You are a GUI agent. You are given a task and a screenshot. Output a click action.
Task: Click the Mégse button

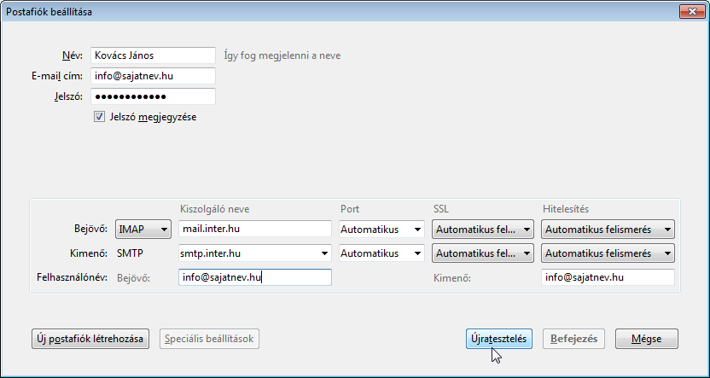(x=647, y=339)
